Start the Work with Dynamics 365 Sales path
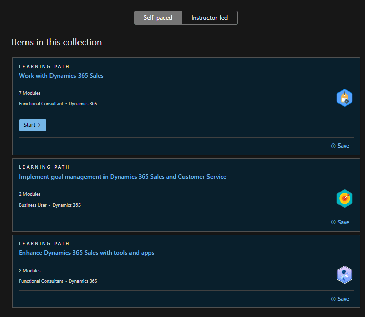Image resolution: width=365 pixels, height=317 pixels. coord(33,125)
